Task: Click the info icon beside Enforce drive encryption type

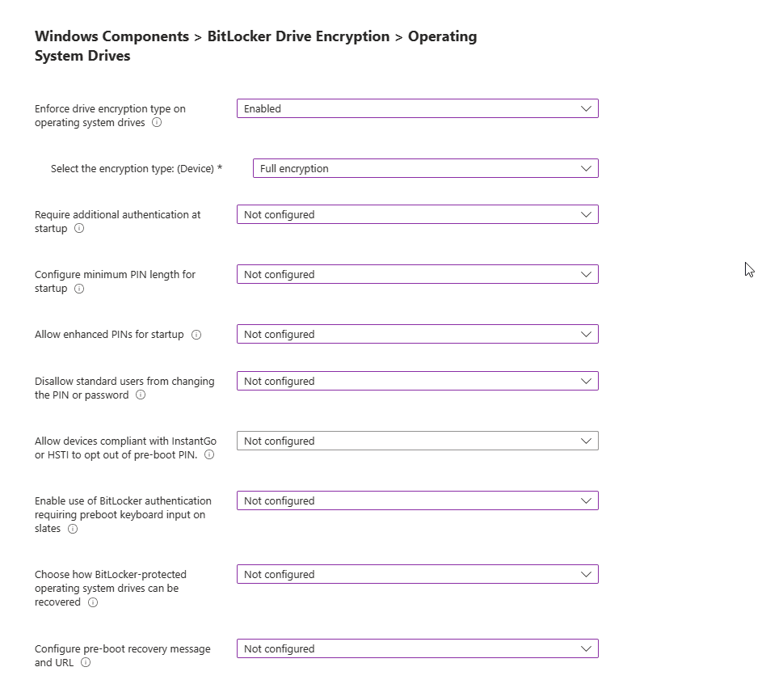Action: [x=157, y=123]
